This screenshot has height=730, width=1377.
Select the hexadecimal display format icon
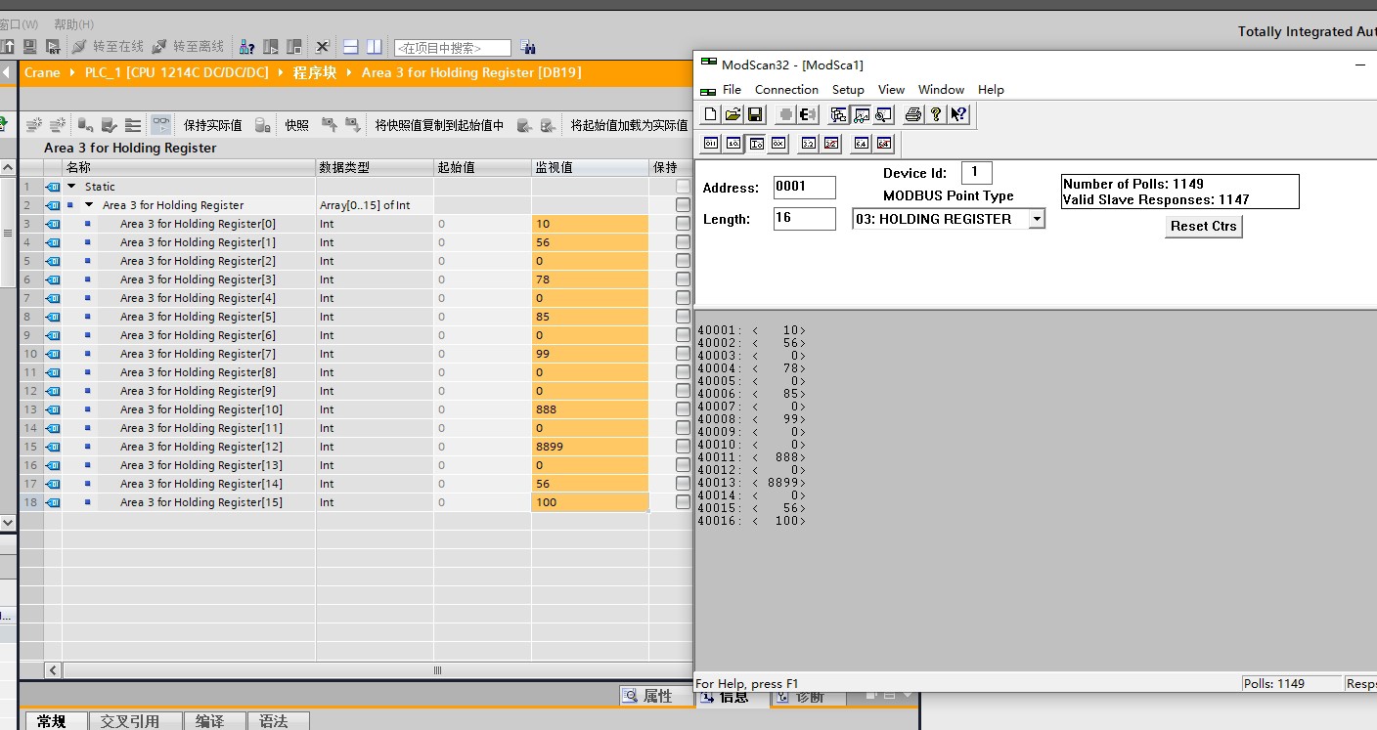pyautogui.click(x=777, y=144)
